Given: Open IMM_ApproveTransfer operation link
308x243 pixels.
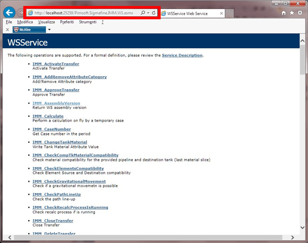Looking at the screenshot, I should point(56,90).
